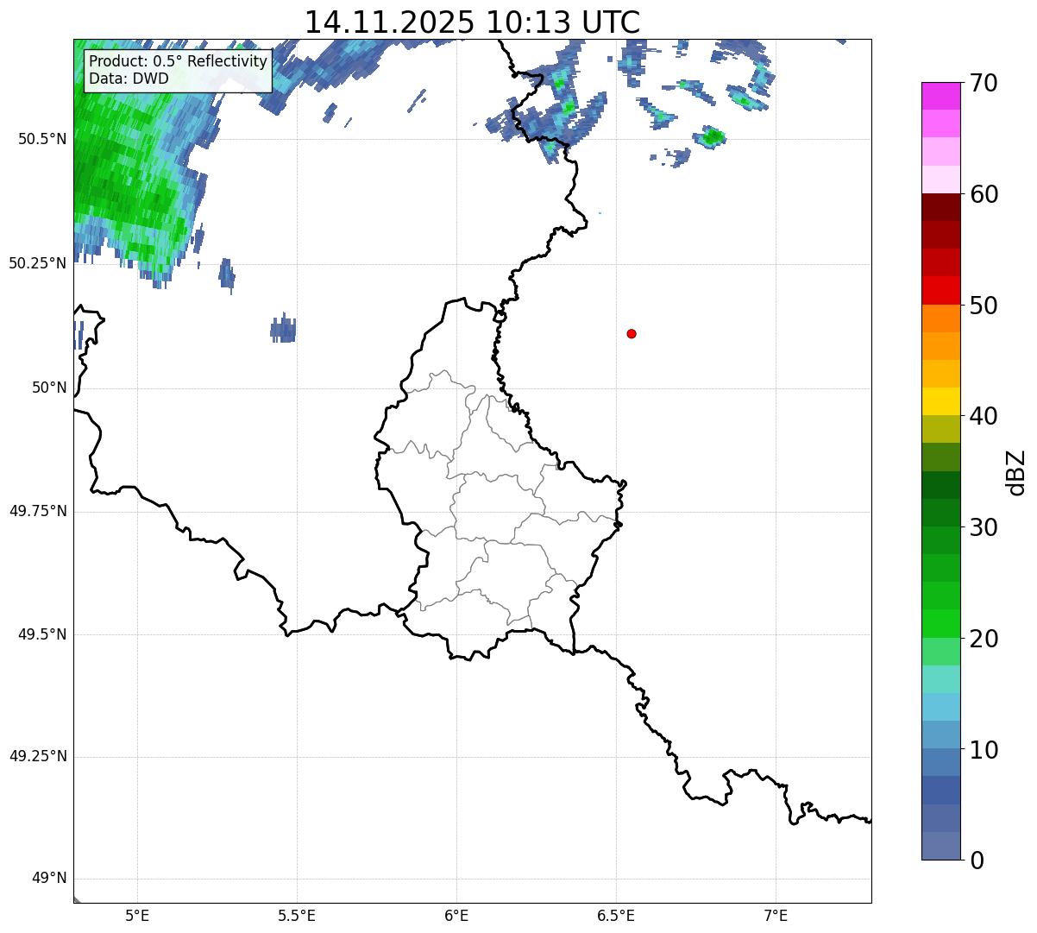
Task: Click the bright red colorbar segment below 50-55
Action: pos(941,290)
